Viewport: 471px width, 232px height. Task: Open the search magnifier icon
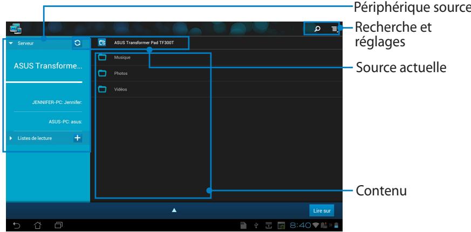click(317, 29)
